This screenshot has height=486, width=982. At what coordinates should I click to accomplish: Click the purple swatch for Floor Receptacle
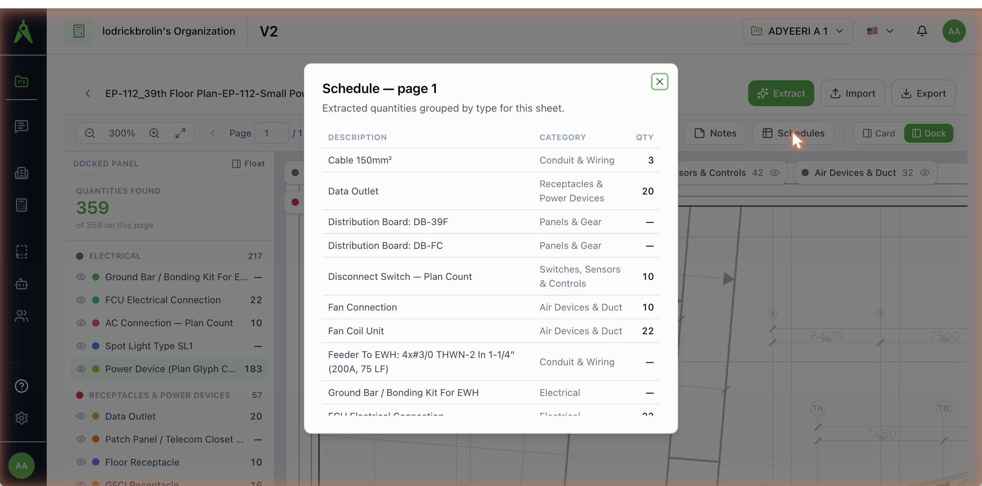click(96, 462)
